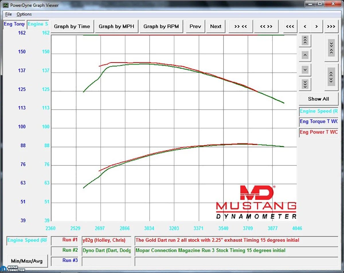344x273 pixels.
Task: Click the '<< >>' expand graph control
Action: tap(266, 26)
